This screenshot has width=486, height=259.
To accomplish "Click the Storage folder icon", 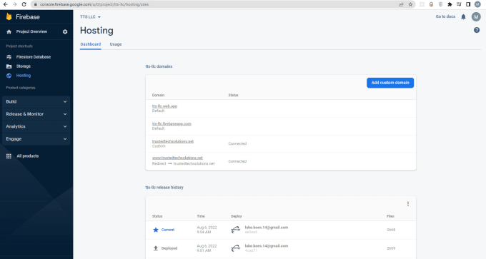I will 9,66.
